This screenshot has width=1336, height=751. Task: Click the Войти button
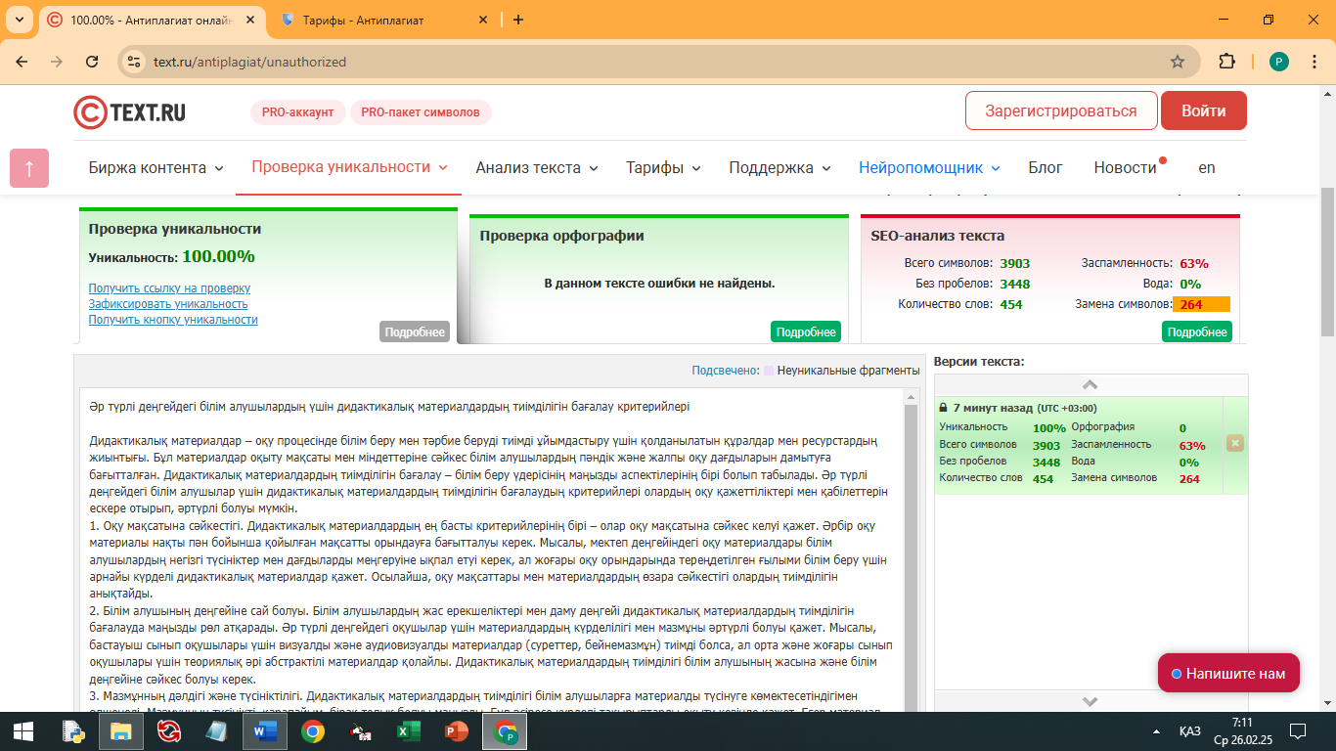1204,110
